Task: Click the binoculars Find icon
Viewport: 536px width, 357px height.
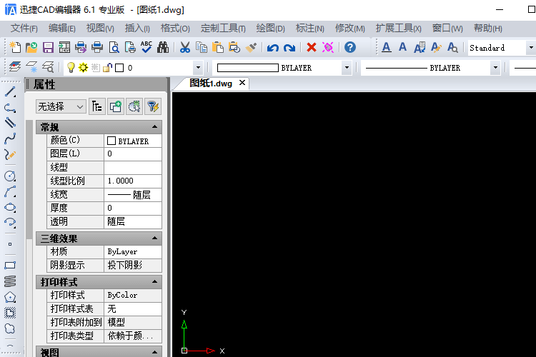Action: coord(163,47)
